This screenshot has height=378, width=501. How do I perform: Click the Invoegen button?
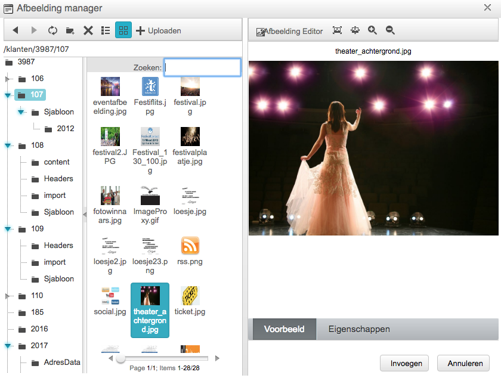(404, 363)
